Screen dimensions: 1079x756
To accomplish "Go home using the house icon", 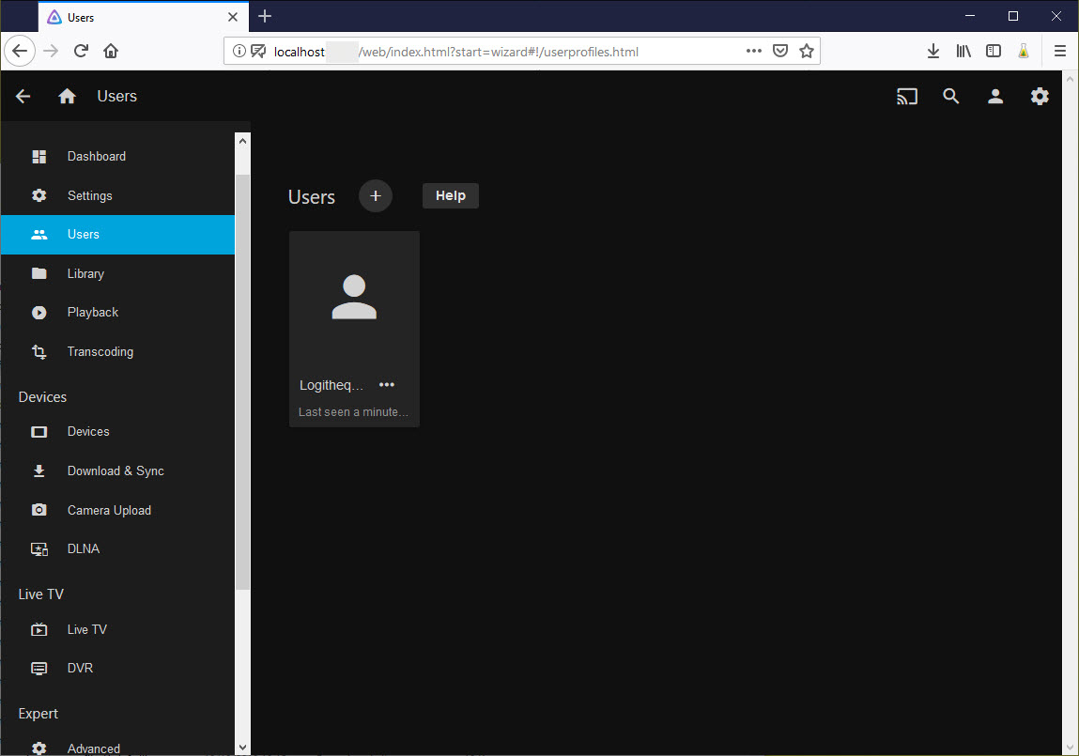I will 66,96.
